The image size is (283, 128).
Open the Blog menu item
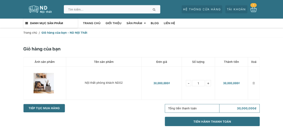[155, 23]
